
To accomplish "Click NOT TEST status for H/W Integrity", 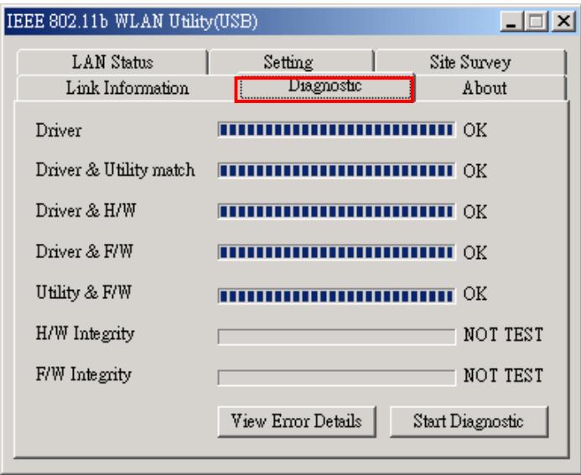I will (504, 335).
